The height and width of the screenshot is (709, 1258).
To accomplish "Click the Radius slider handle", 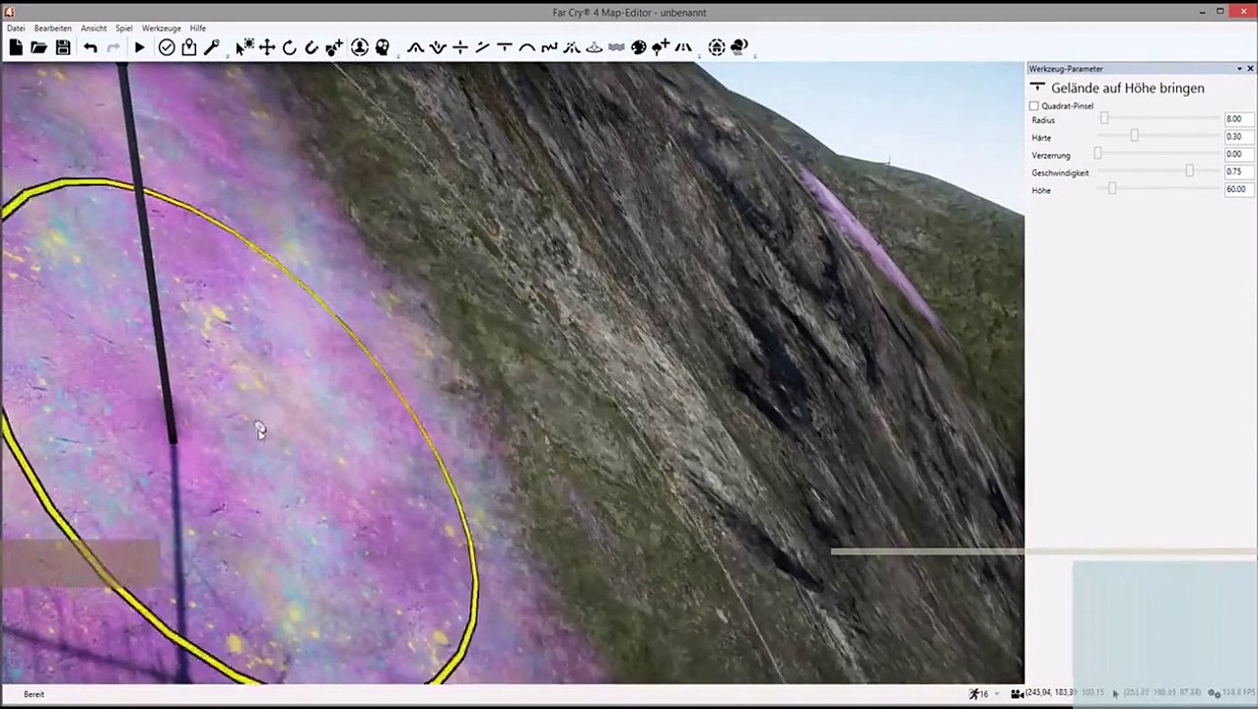I will coord(1104,118).
